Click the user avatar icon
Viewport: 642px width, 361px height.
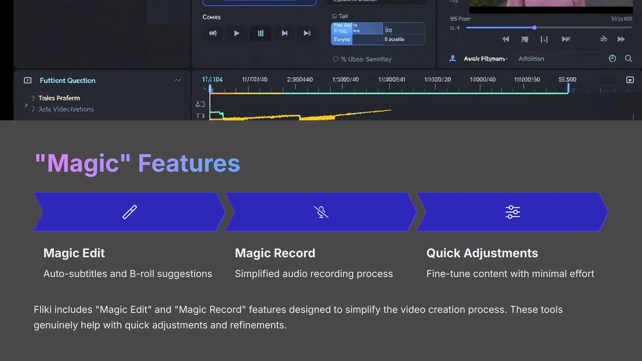(453, 58)
